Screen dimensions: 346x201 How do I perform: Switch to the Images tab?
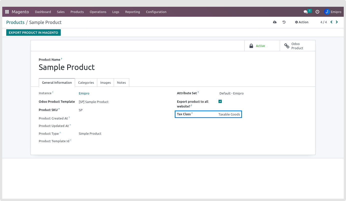point(105,82)
